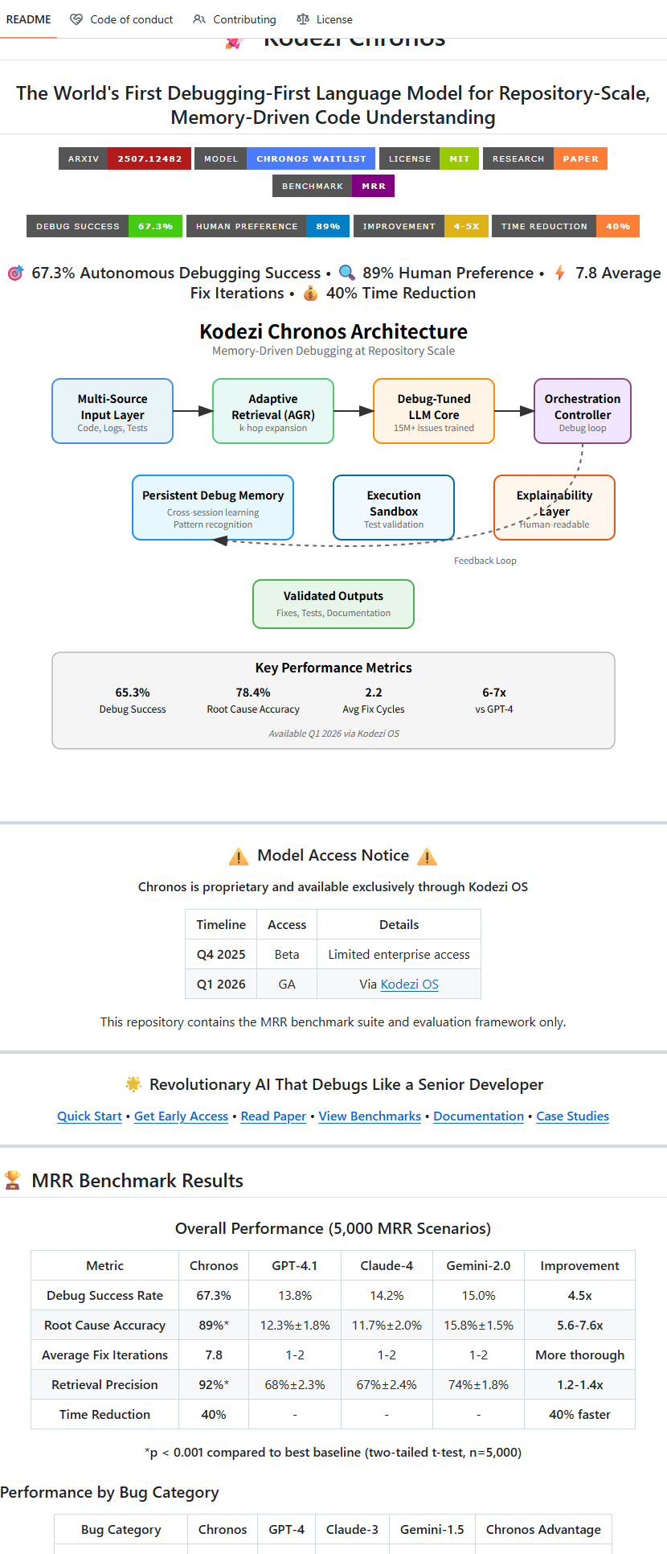Click the lightning bolt emoji before 7.8
667x1554 pixels.
point(559,273)
